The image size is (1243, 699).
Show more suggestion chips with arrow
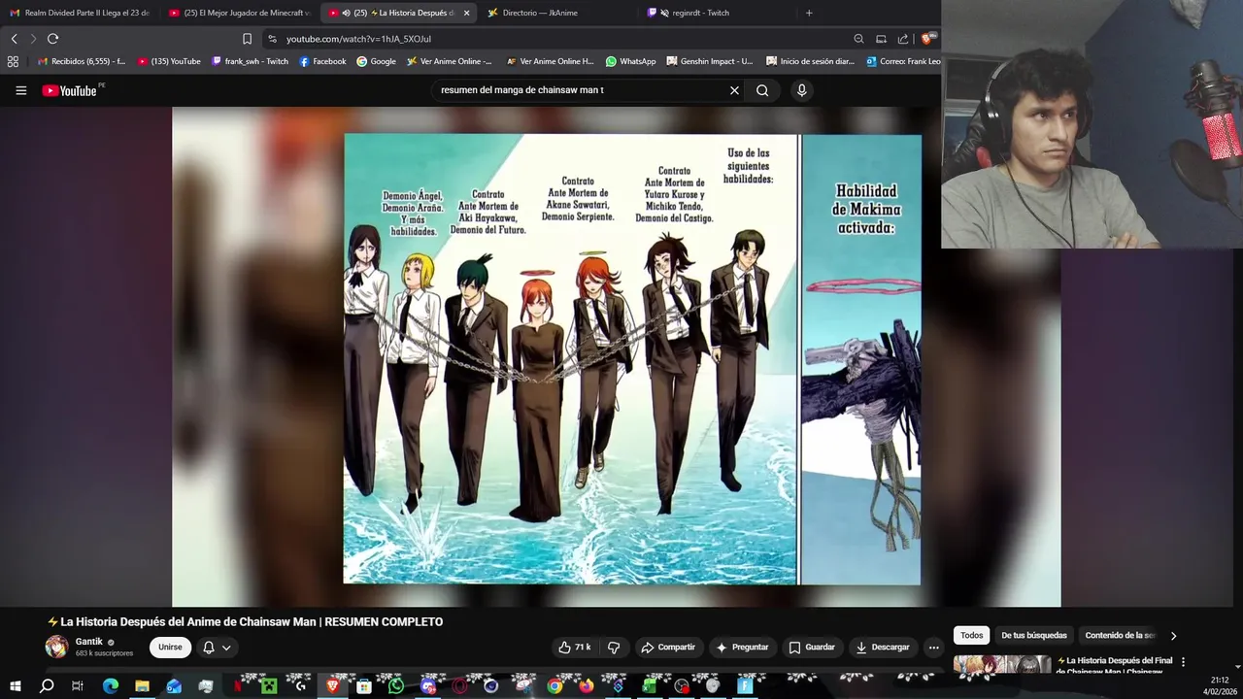tap(1173, 636)
